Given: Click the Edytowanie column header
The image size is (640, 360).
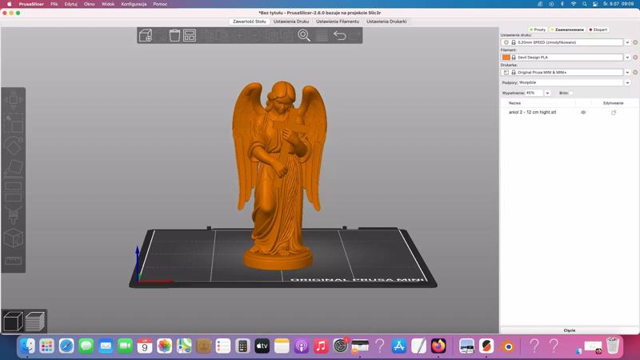Looking at the screenshot, I should [613, 103].
